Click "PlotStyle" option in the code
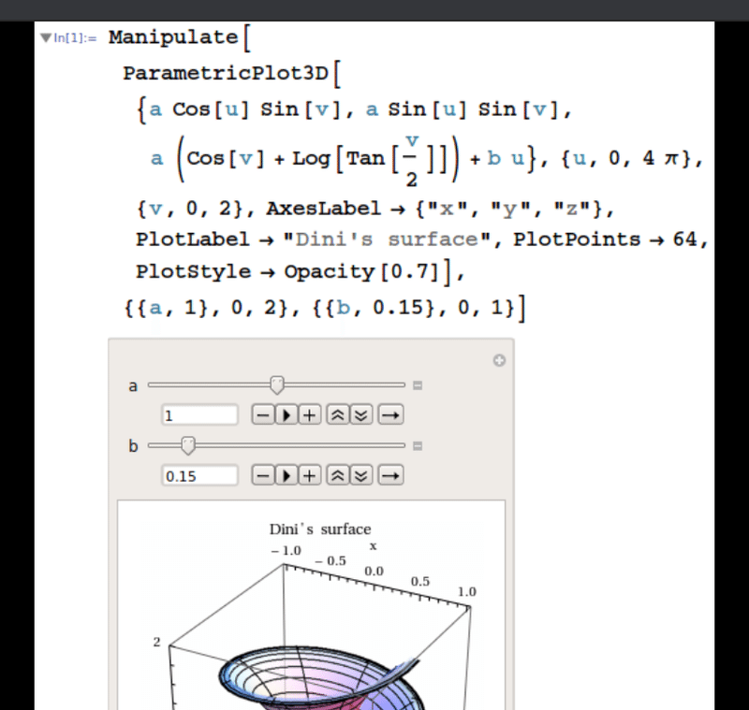This screenshot has height=710, width=749. tap(193, 271)
